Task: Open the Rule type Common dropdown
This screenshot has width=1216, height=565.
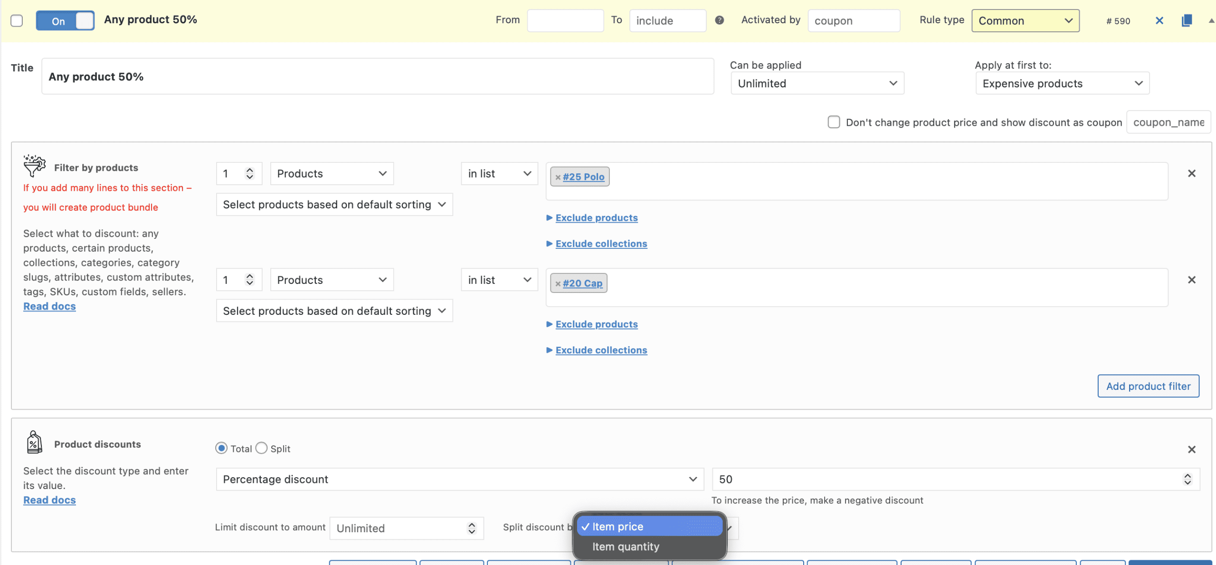Action: [x=1025, y=21]
